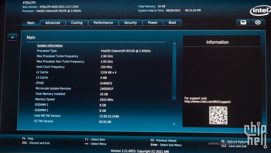Click the save (floppy disk) icon
This screenshot has width=271, height=153.
(243, 22)
